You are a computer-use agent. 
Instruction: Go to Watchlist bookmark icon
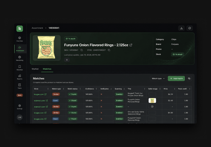tap(20, 68)
